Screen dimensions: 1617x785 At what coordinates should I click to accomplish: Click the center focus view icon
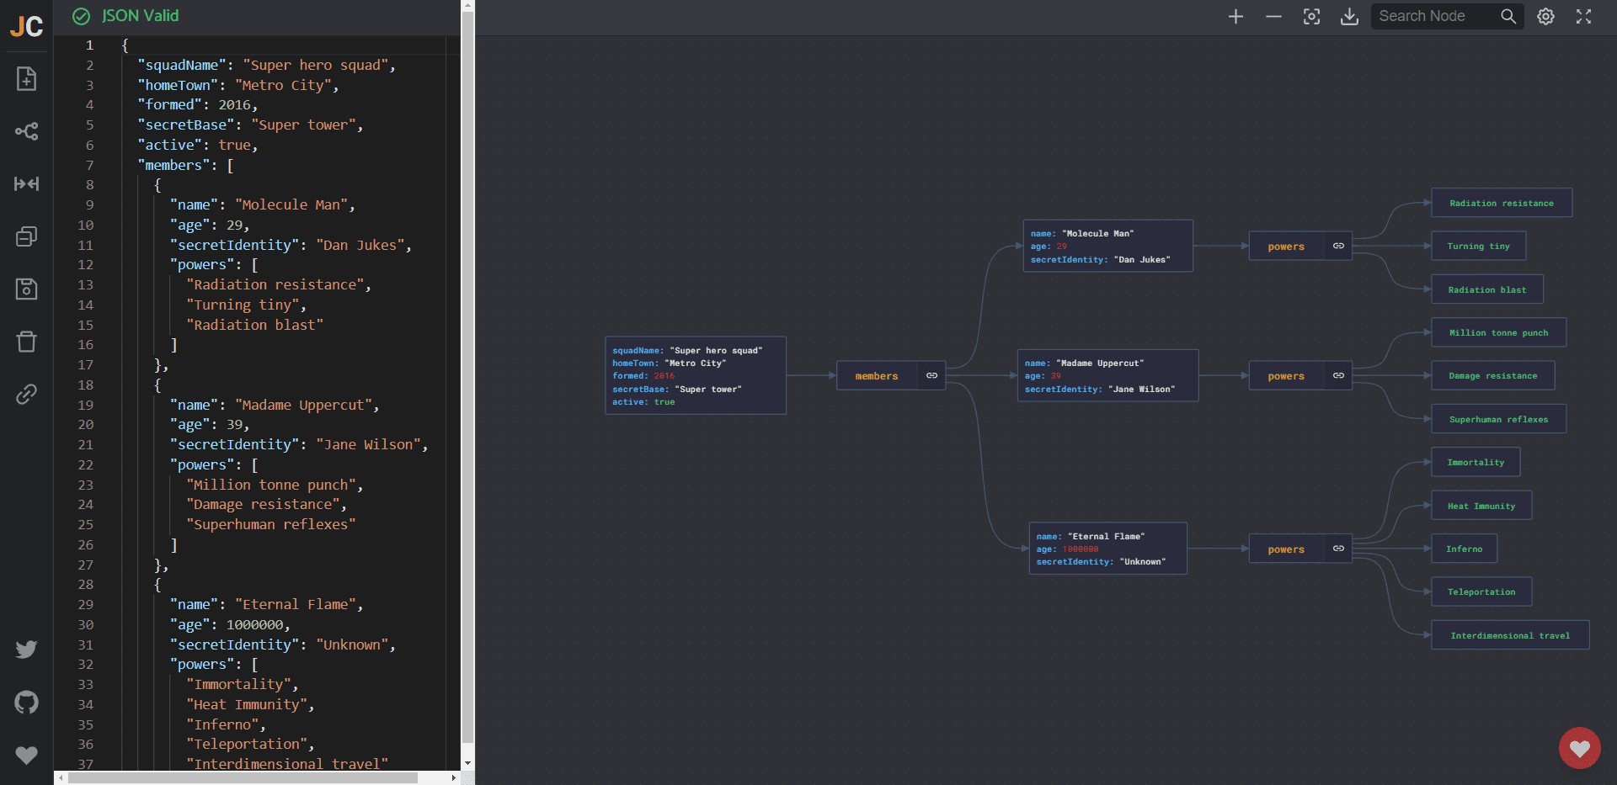point(1311,16)
